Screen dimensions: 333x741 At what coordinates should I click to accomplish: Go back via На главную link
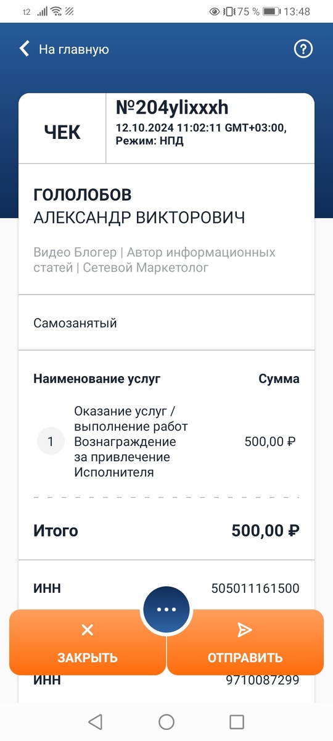(x=74, y=49)
